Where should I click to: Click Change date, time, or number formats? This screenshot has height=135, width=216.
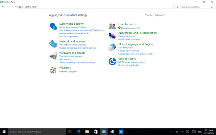coord(135,54)
